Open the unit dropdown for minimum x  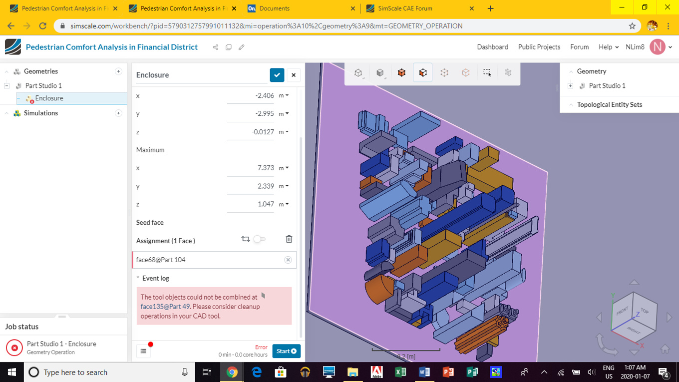284,95
